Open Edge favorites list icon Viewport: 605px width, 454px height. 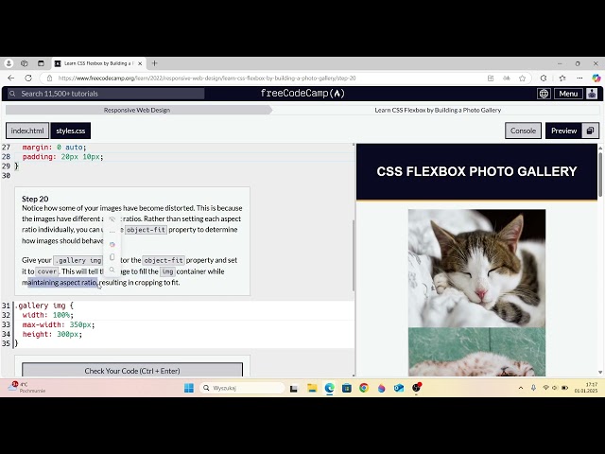562,78
